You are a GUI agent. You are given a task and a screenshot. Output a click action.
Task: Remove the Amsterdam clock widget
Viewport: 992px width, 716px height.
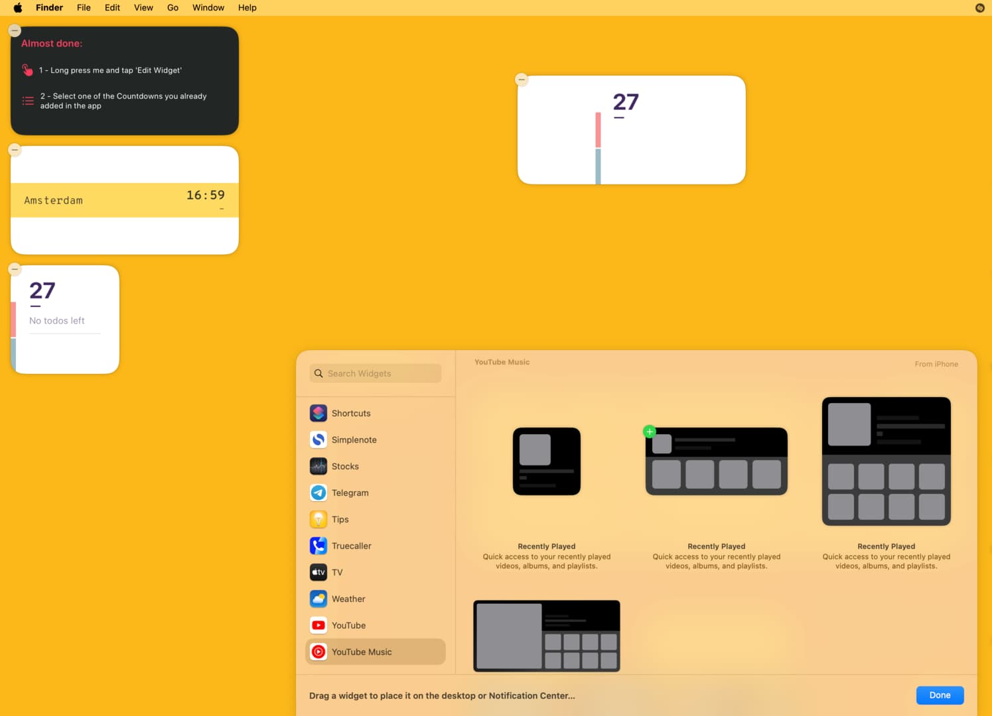[x=15, y=150]
